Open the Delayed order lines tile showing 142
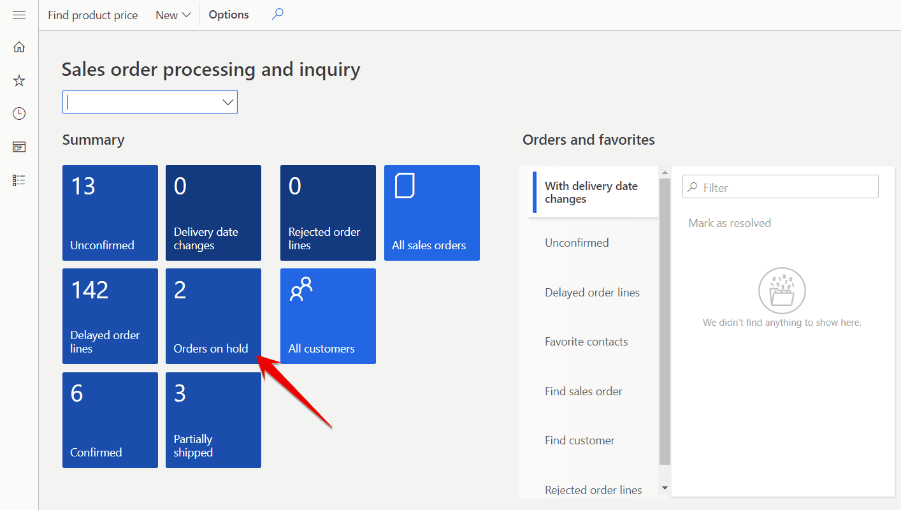901x510 pixels. [110, 316]
